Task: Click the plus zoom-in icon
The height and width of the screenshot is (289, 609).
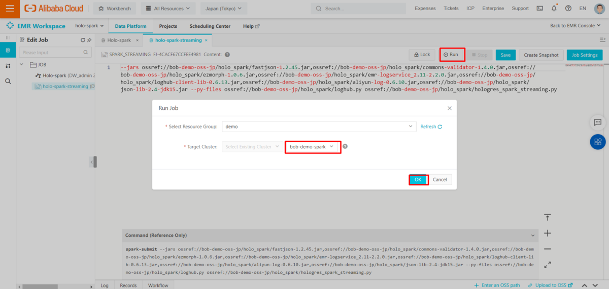Action: pos(548,233)
